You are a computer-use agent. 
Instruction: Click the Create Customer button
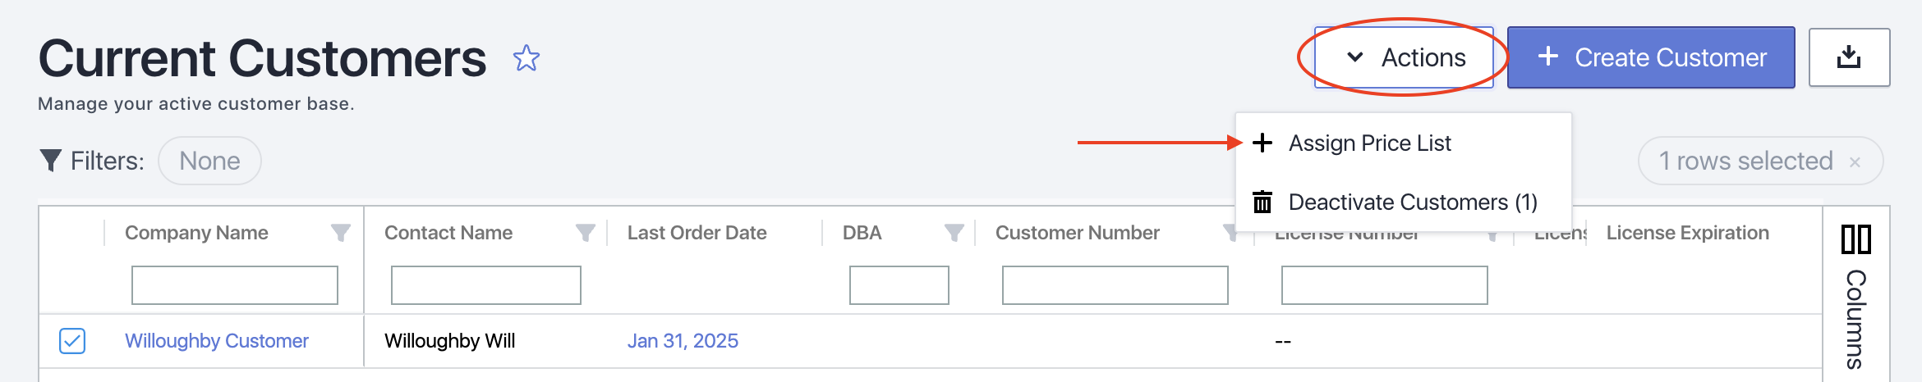(1651, 57)
